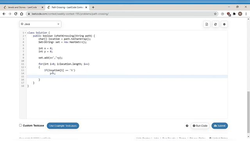Click line number 18 in the gutter
The image size is (250, 141).
coord(23,86)
